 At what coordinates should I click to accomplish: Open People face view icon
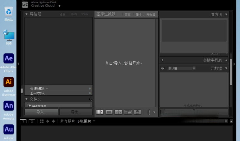click(137, 112)
